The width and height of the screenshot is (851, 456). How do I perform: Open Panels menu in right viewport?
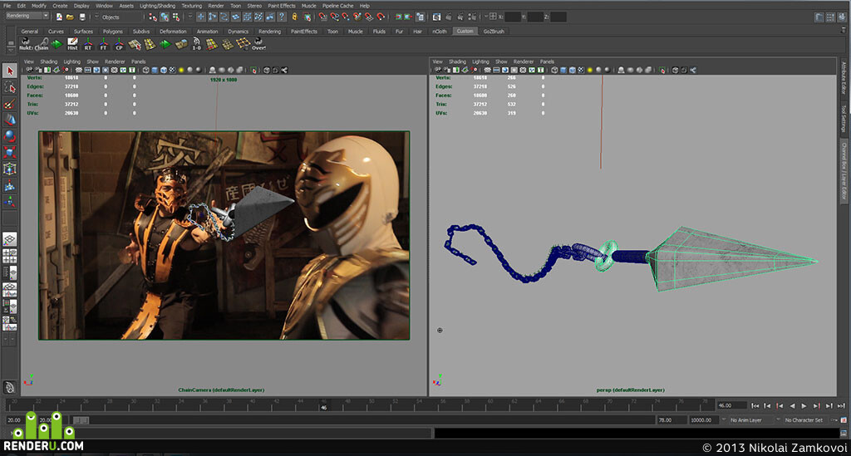[x=547, y=61]
